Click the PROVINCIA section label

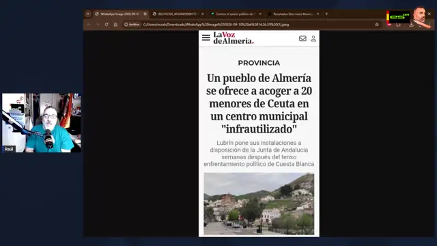point(259,63)
